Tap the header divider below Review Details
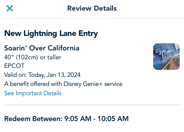Viewport: 184px width, 132px height. pyautogui.click(x=92, y=18)
